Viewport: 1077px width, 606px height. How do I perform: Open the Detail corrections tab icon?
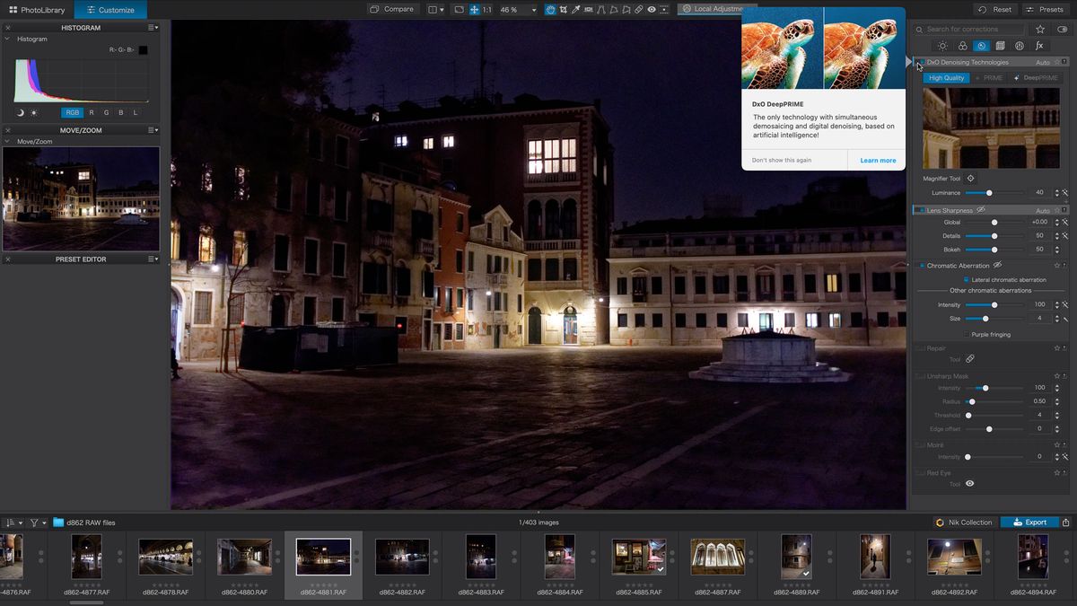pos(982,46)
